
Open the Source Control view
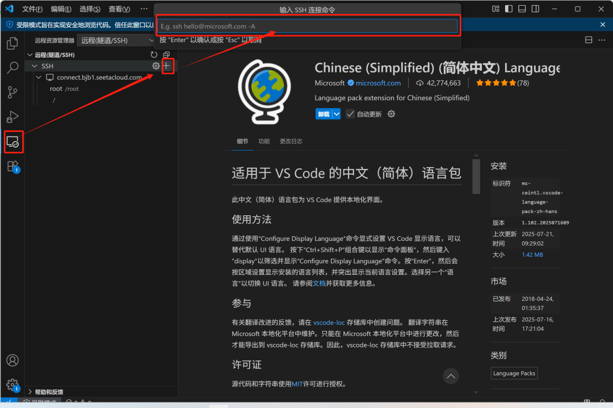click(12, 92)
